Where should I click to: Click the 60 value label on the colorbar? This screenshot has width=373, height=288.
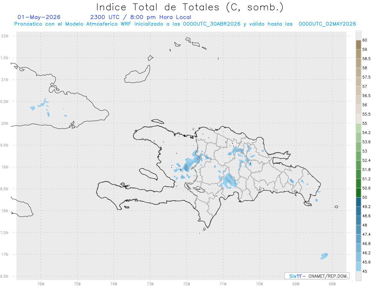point(365,40)
